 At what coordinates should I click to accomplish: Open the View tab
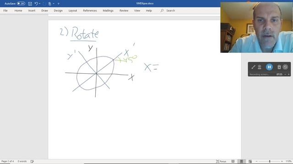click(137, 10)
